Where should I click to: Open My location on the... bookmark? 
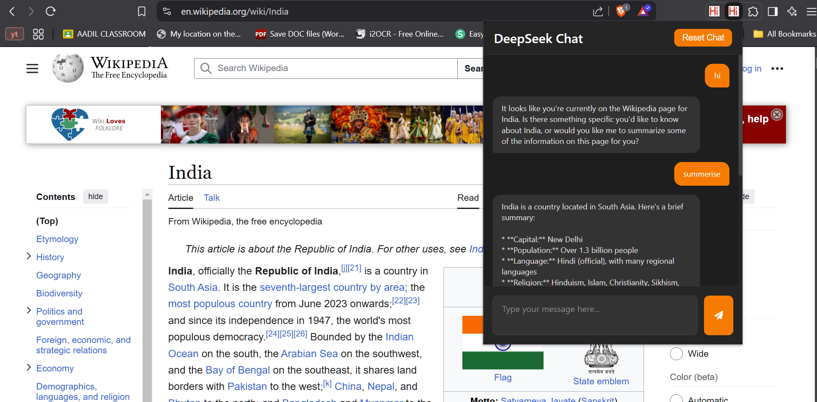click(x=199, y=34)
